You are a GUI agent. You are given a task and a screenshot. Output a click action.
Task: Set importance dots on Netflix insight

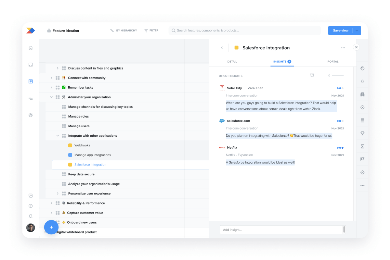(x=340, y=148)
